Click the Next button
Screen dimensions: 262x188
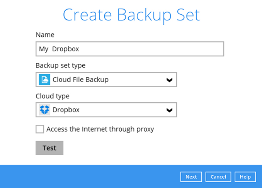tap(191, 177)
